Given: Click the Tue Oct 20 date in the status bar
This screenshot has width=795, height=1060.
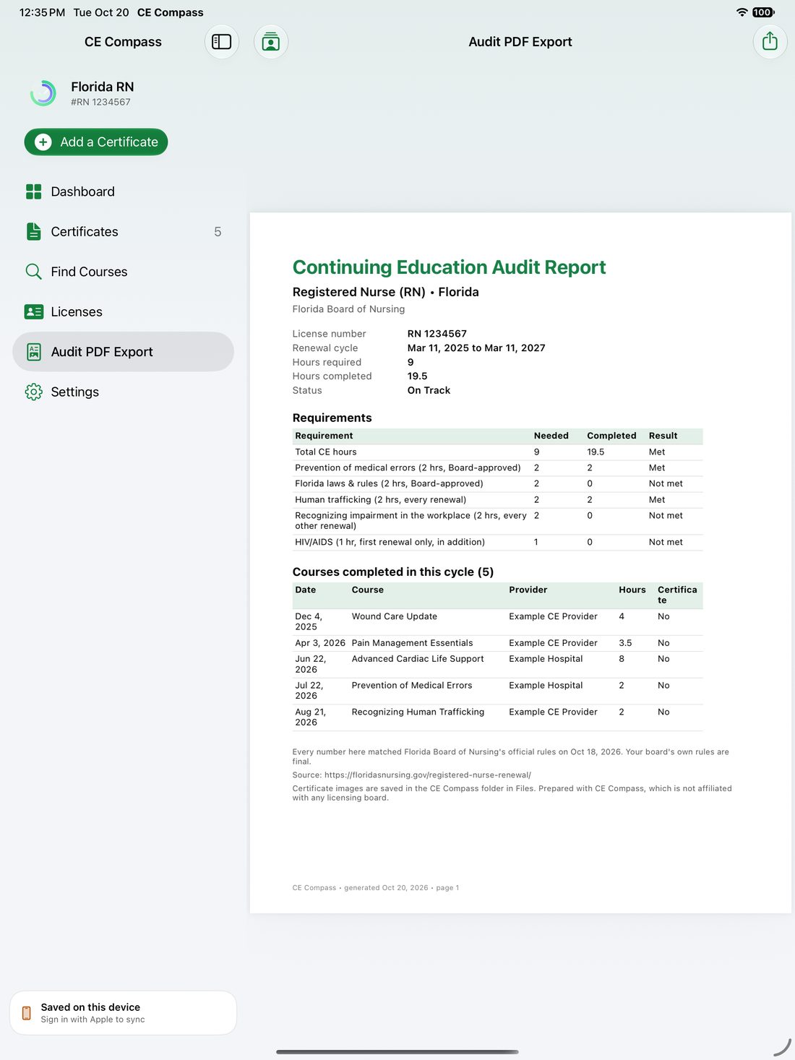Looking at the screenshot, I should pyautogui.click(x=101, y=12).
